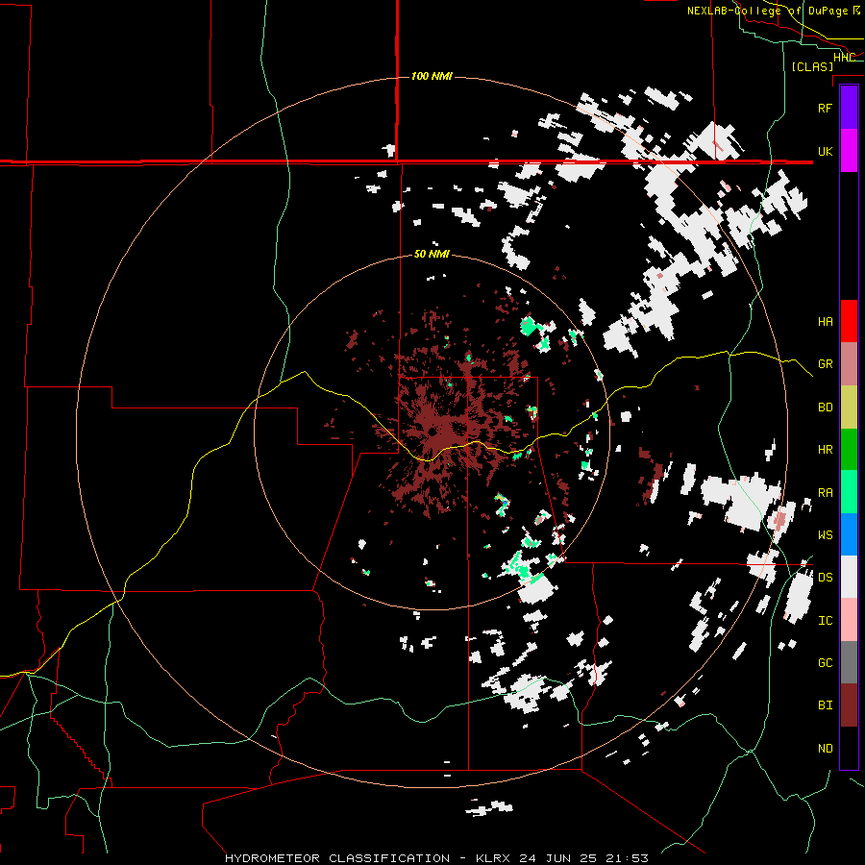Click the DS legend label
865x865 pixels.
pyautogui.click(x=825, y=578)
